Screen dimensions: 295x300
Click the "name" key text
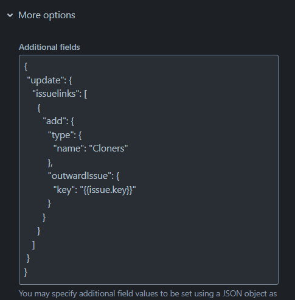tap(68, 148)
